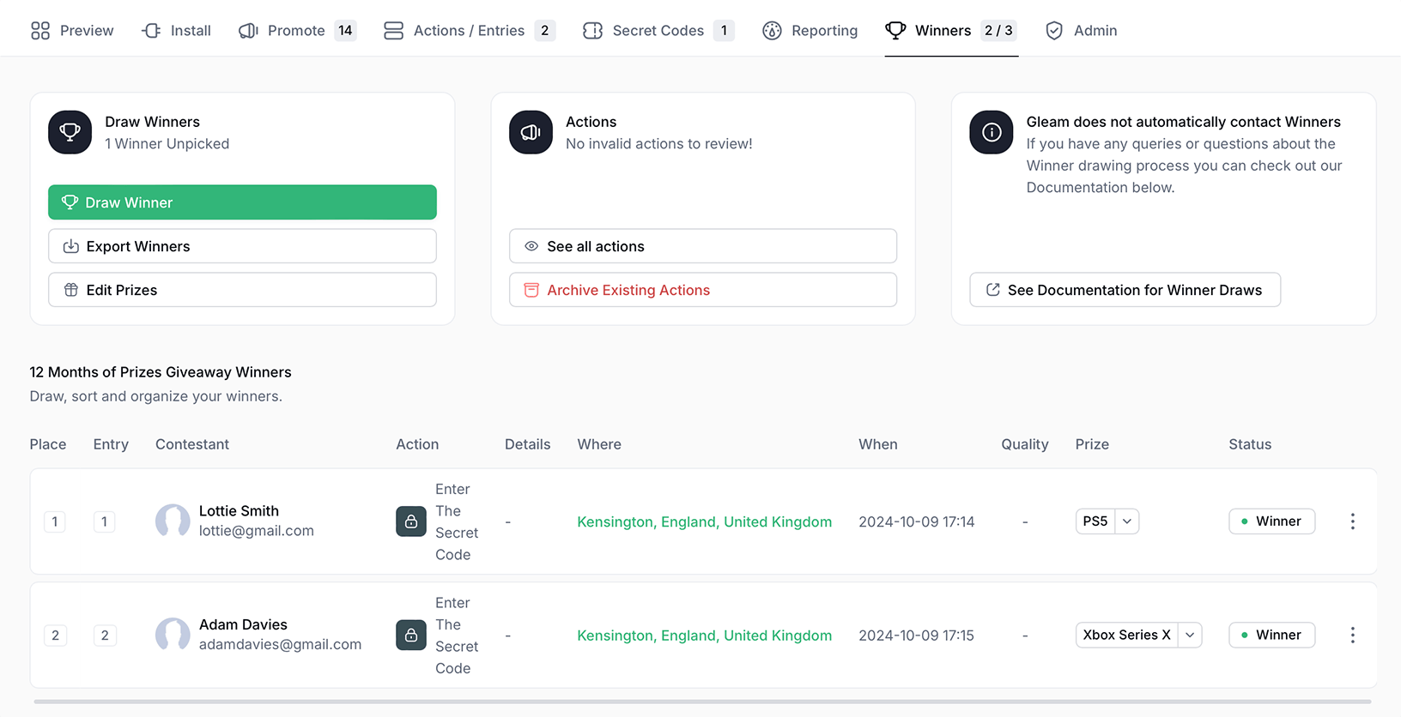Open the Actions / Entries tab
This screenshot has height=717, width=1401.
[469, 31]
